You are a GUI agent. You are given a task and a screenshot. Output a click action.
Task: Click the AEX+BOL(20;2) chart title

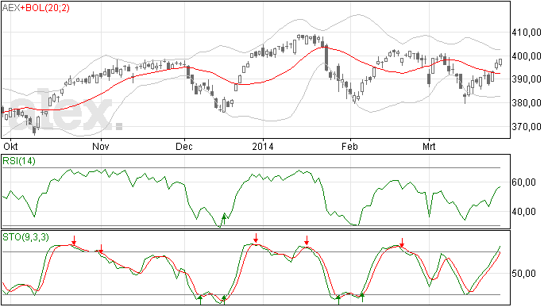click(x=36, y=8)
